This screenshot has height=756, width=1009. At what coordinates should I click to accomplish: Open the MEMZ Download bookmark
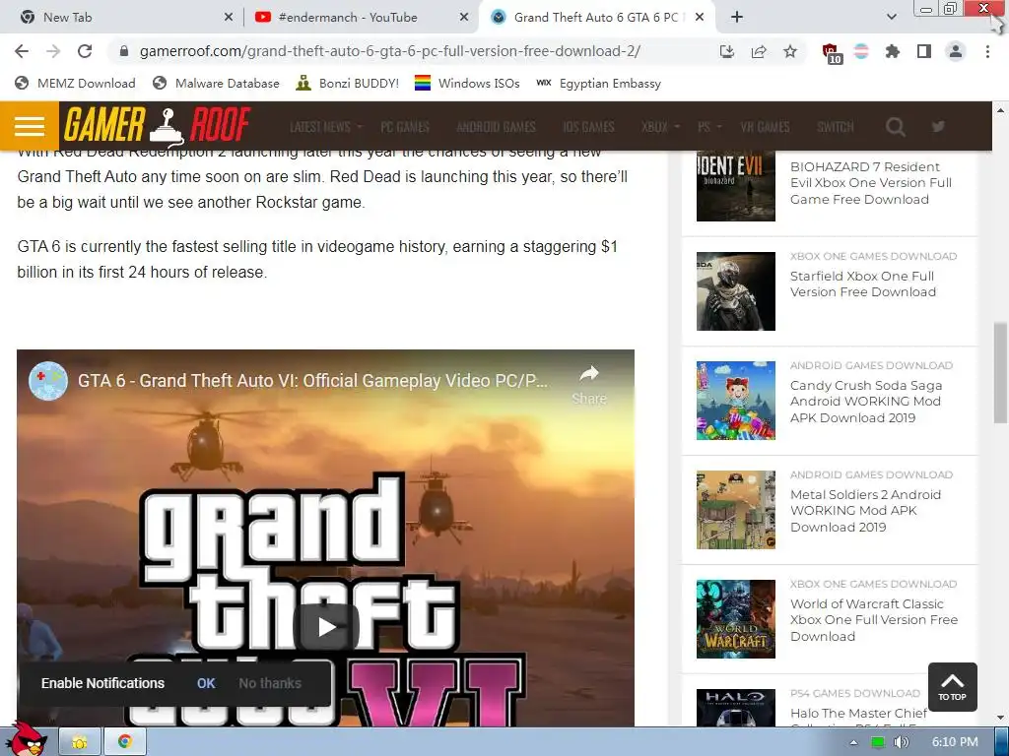(x=75, y=84)
